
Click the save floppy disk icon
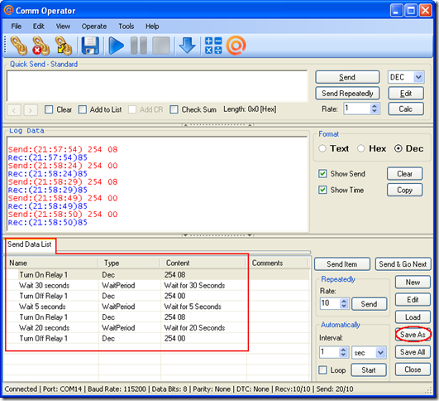pyautogui.click(x=90, y=46)
